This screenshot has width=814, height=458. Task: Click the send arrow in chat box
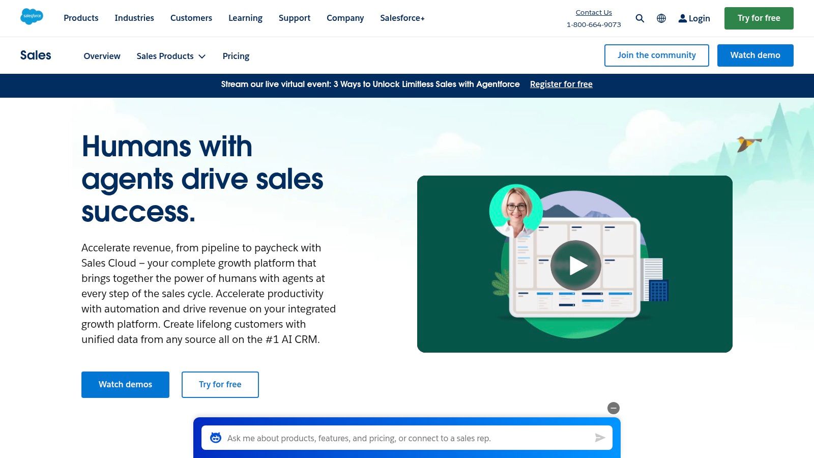pyautogui.click(x=600, y=438)
